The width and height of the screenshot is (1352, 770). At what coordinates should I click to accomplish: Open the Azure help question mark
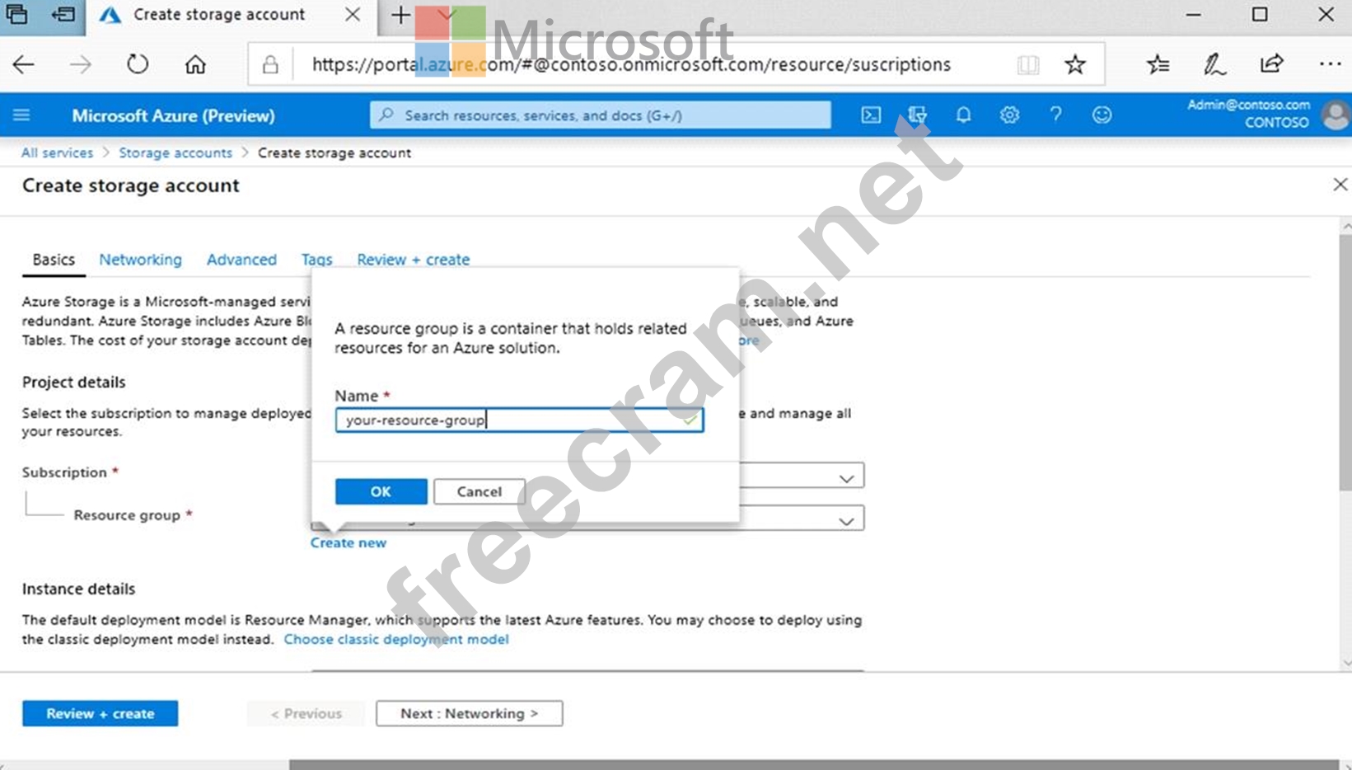pos(1055,115)
